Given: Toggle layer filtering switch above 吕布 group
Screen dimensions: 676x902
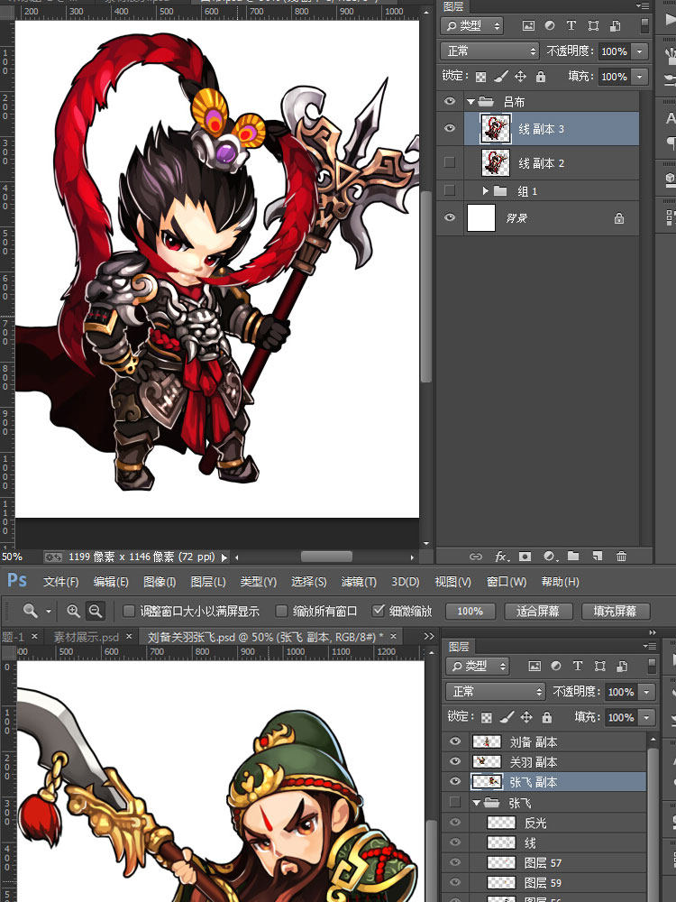Looking at the screenshot, I should (644, 26).
